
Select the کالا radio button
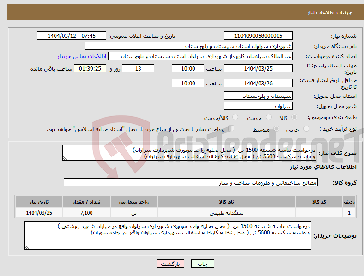pos(294,117)
